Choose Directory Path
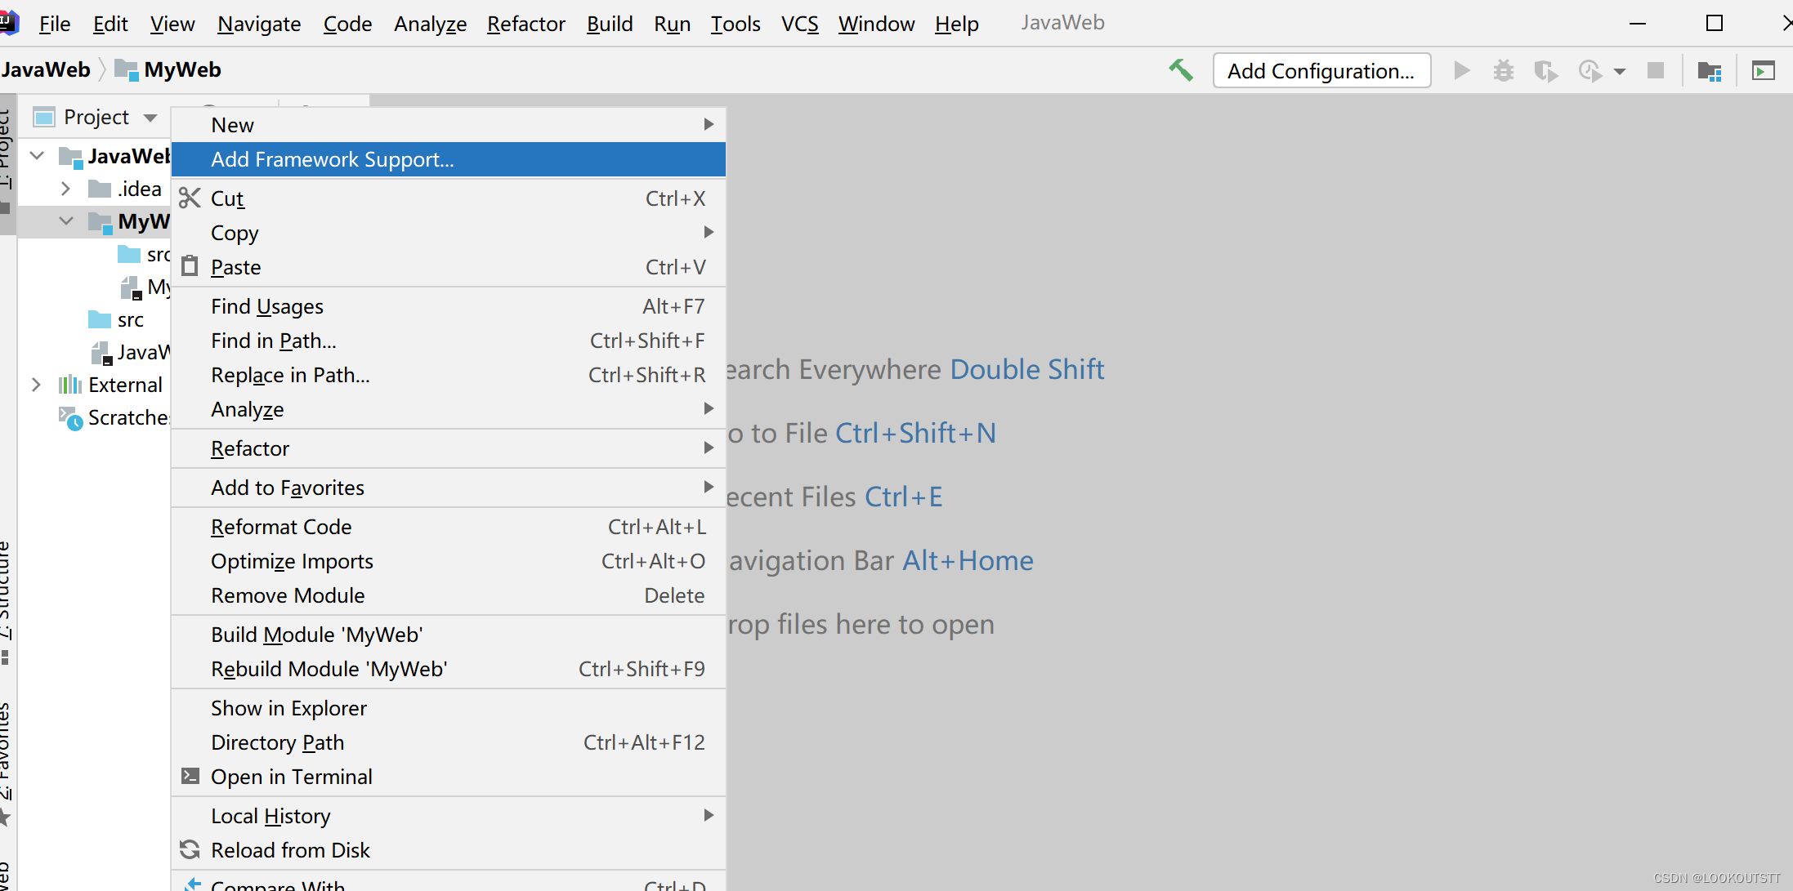 point(449,742)
